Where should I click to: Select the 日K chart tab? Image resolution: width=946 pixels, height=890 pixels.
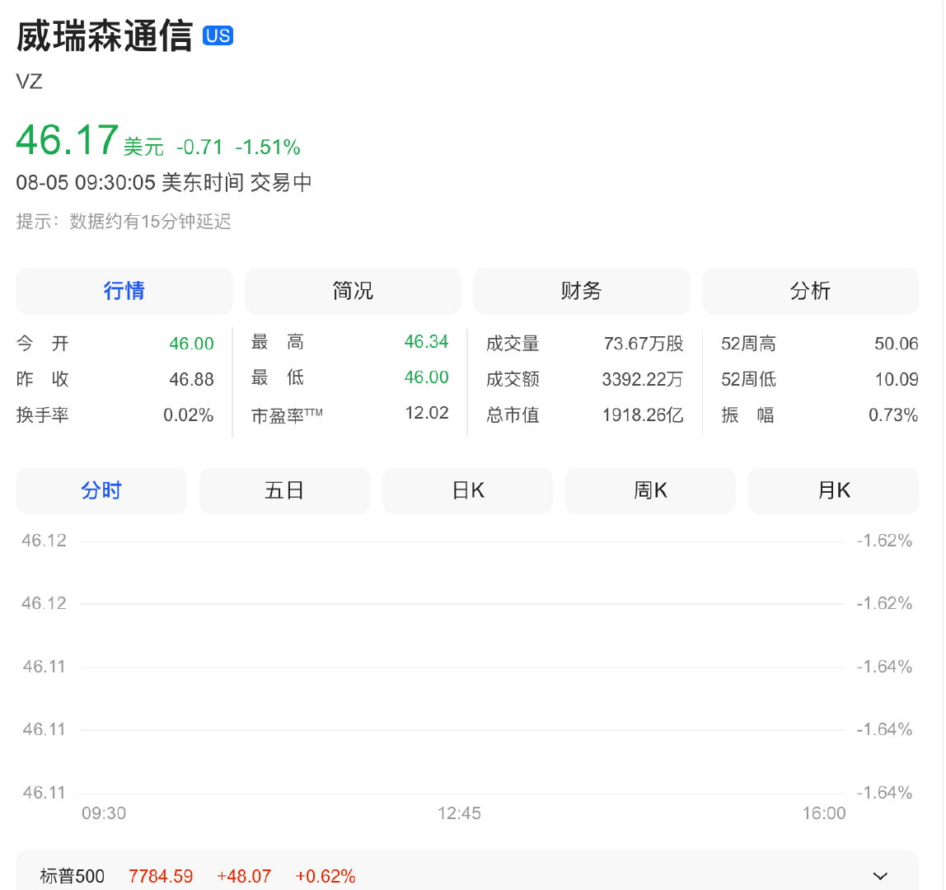pyautogui.click(x=467, y=490)
